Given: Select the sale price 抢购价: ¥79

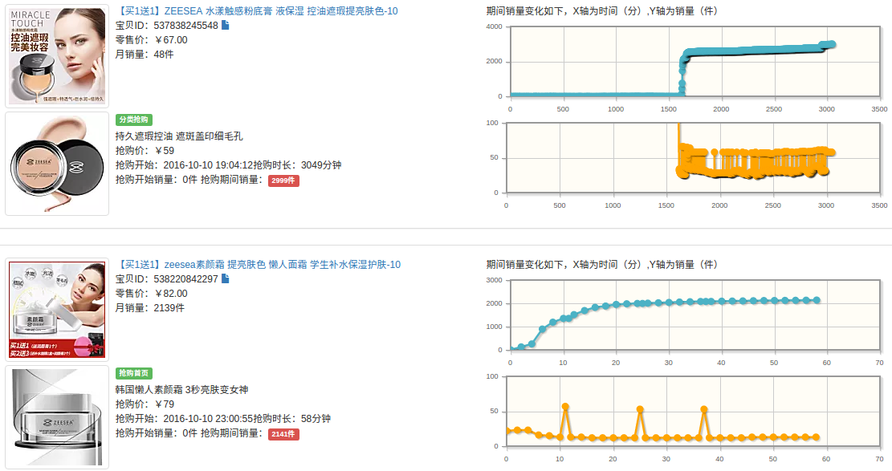Looking at the screenshot, I should [x=145, y=404].
